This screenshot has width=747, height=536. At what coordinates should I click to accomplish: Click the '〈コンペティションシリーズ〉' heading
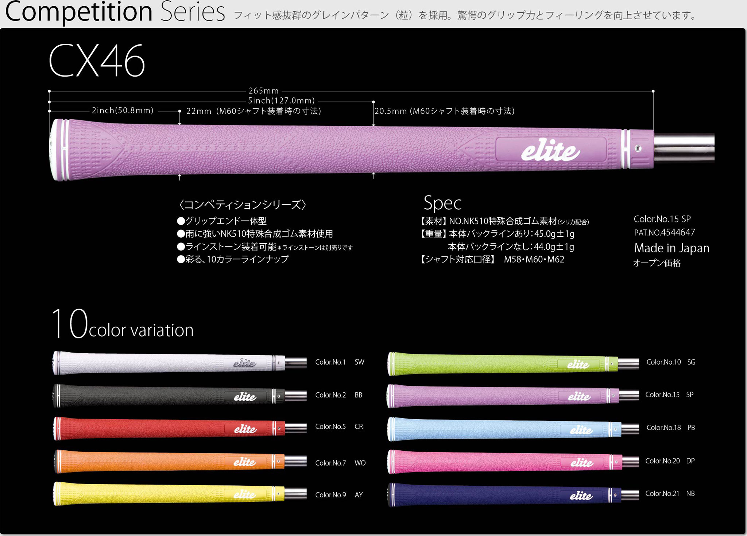coord(243,205)
